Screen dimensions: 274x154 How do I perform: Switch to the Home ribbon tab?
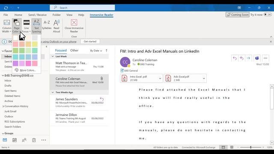18,15
